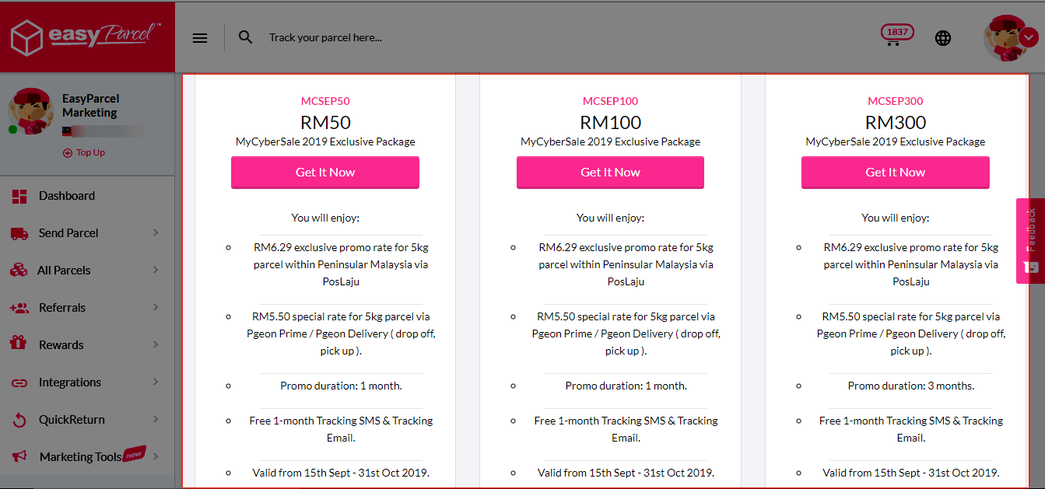Viewport: 1045px width, 489px height.
Task: Click Get It Now for the RM50 package
Action: [x=325, y=173]
